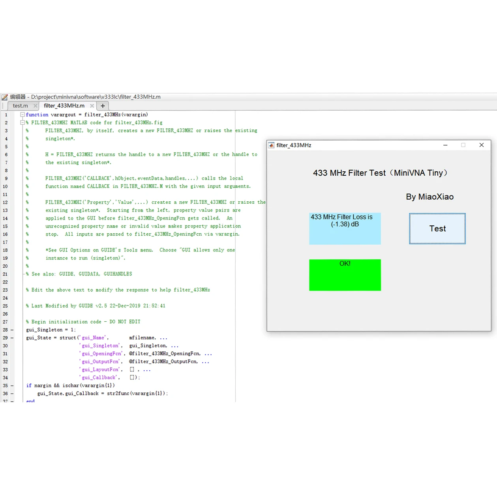Collapse the function fold marker on line 1
This screenshot has height=497, width=497.
pyautogui.click(x=23, y=114)
